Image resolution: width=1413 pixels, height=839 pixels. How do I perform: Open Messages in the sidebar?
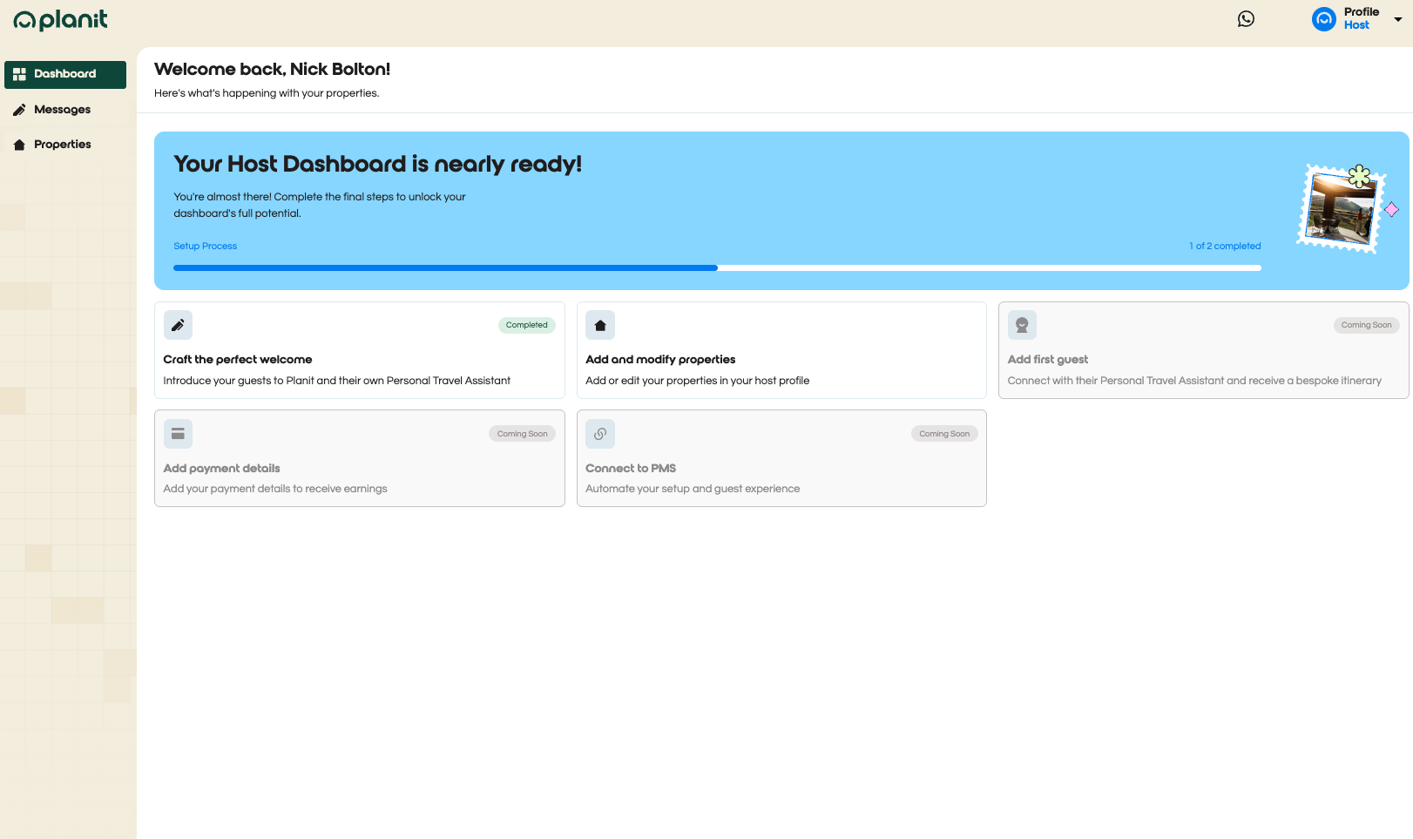(62, 110)
